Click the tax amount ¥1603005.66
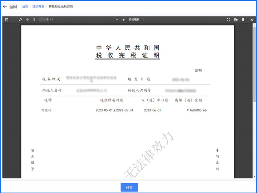Viewport: 257px width, 193px height. tap(196, 110)
